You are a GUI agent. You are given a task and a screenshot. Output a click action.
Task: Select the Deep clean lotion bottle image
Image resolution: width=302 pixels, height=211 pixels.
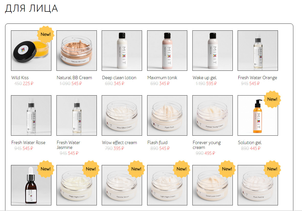tap(122, 51)
